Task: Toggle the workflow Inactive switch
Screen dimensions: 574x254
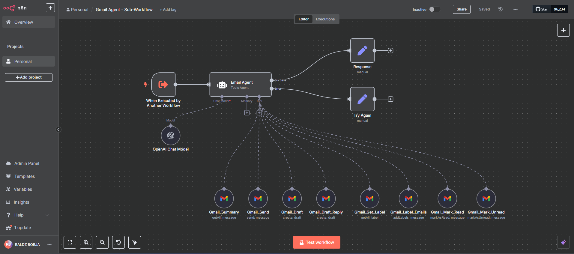Action: pos(434,9)
